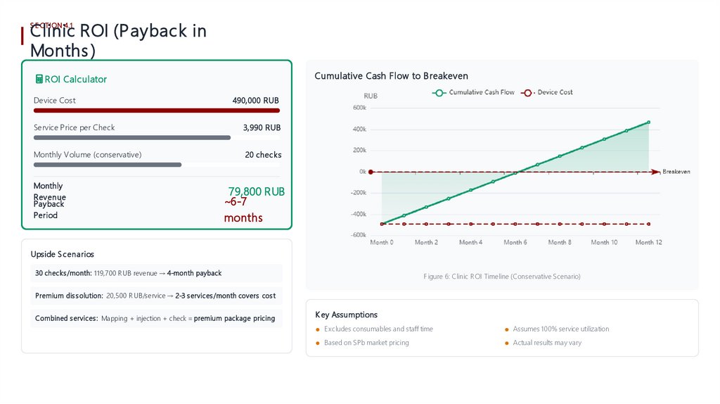Click the green Cumulative Cash Flow legend marker
720x404 pixels.
pyautogui.click(x=439, y=92)
